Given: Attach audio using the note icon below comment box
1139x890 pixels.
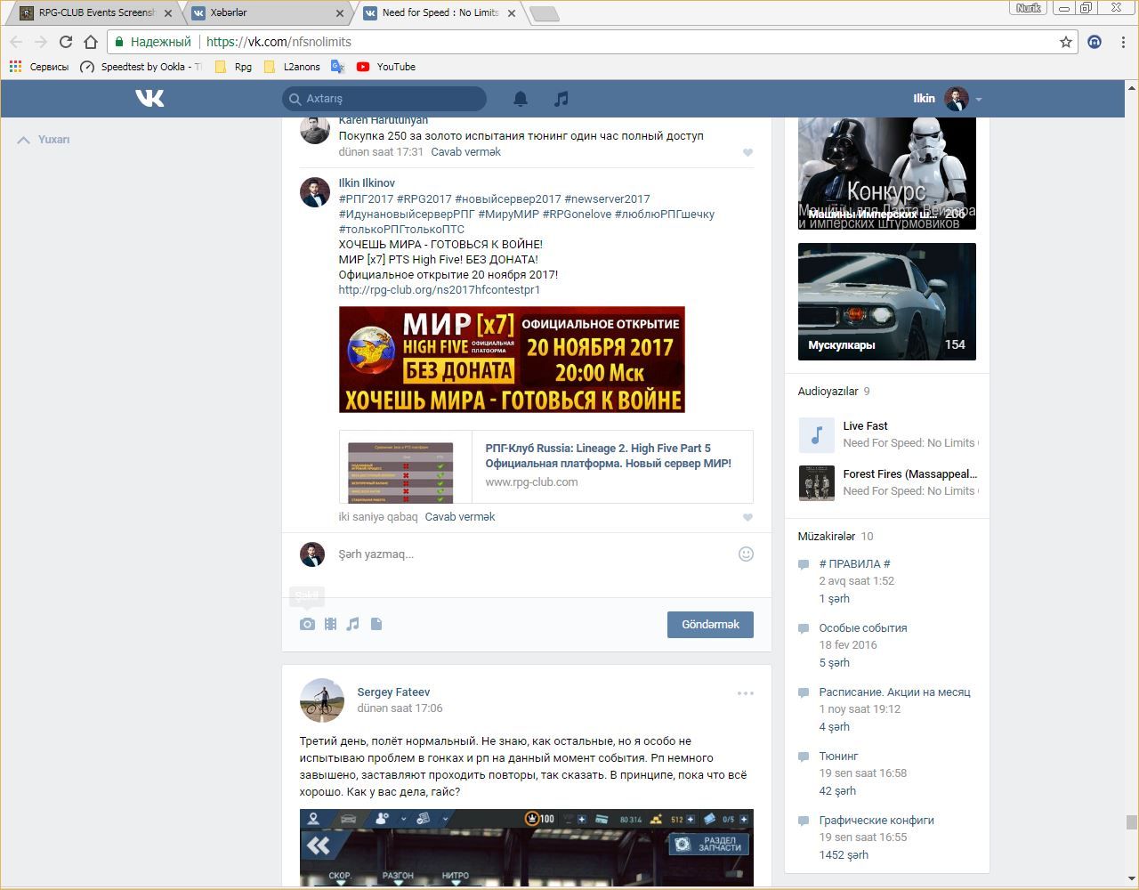Looking at the screenshot, I should point(353,624).
